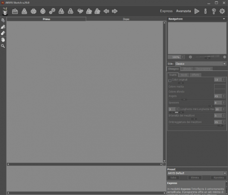Screen dimensions: 228x195
Task: Open the Decorazione tab
Action: pos(203,69)
